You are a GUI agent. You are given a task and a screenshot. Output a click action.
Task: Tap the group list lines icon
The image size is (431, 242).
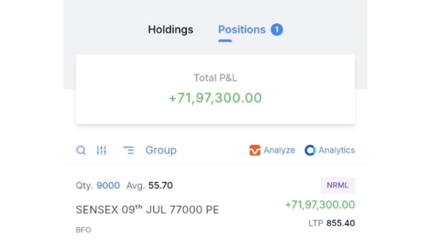click(128, 150)
